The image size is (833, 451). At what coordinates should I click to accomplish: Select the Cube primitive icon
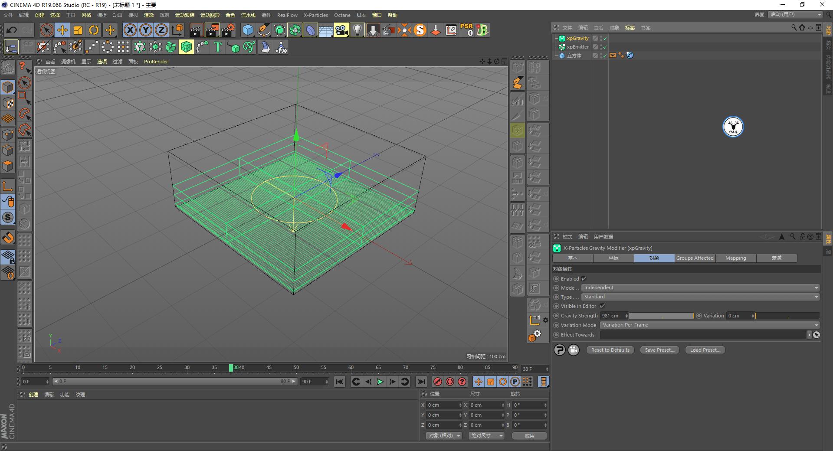coord(248,30)
